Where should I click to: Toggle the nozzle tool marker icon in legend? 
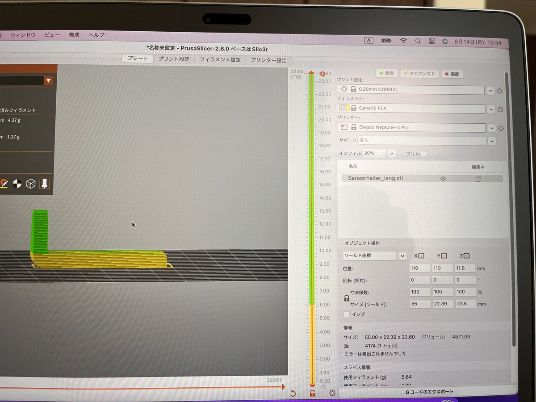45,184
